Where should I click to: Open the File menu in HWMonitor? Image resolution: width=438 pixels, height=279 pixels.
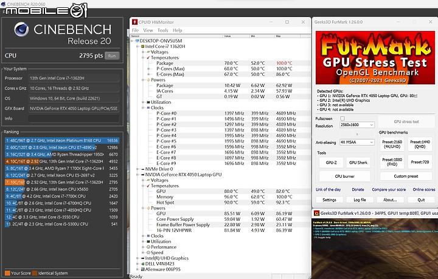(135, 30)
